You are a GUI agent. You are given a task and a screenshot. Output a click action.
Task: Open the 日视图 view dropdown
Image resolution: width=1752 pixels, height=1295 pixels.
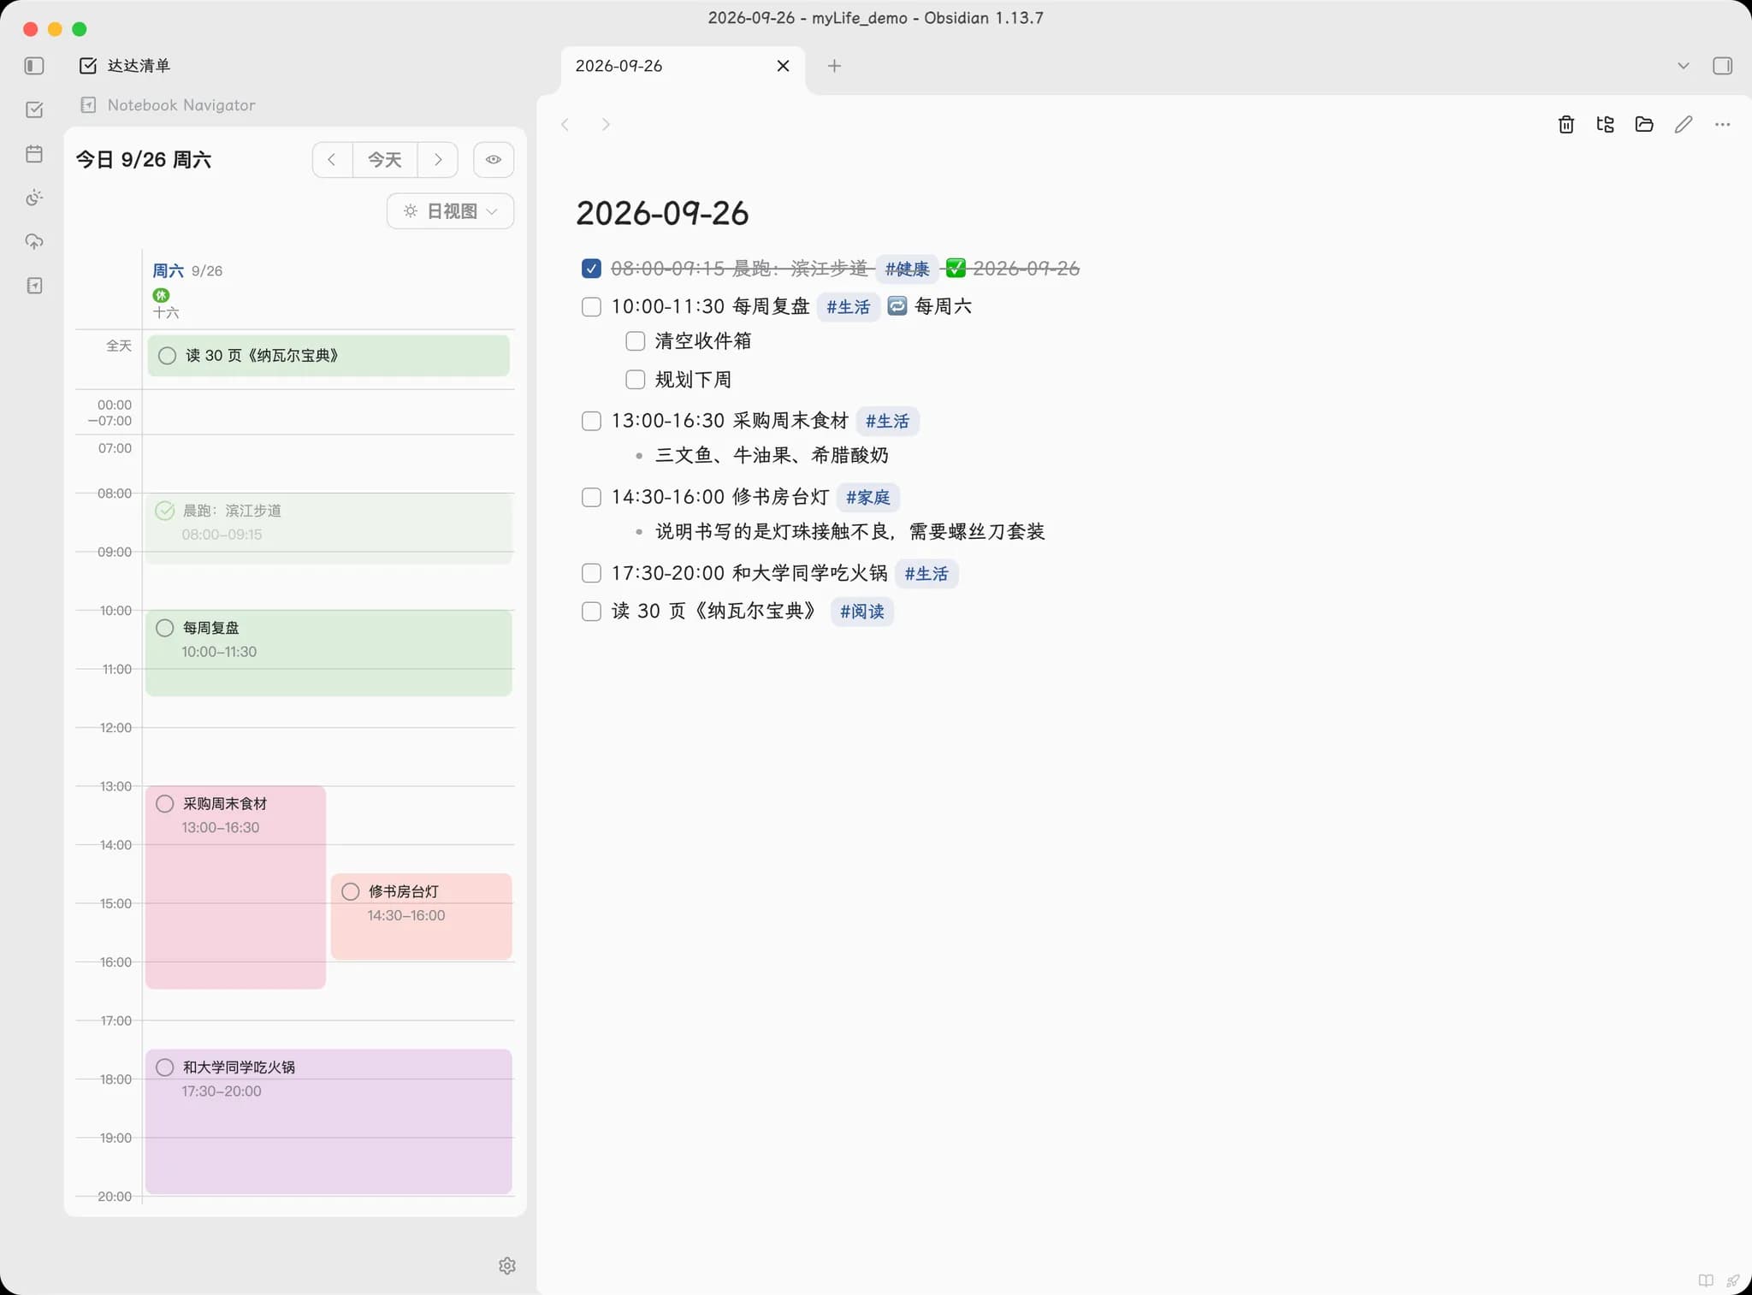451,211
